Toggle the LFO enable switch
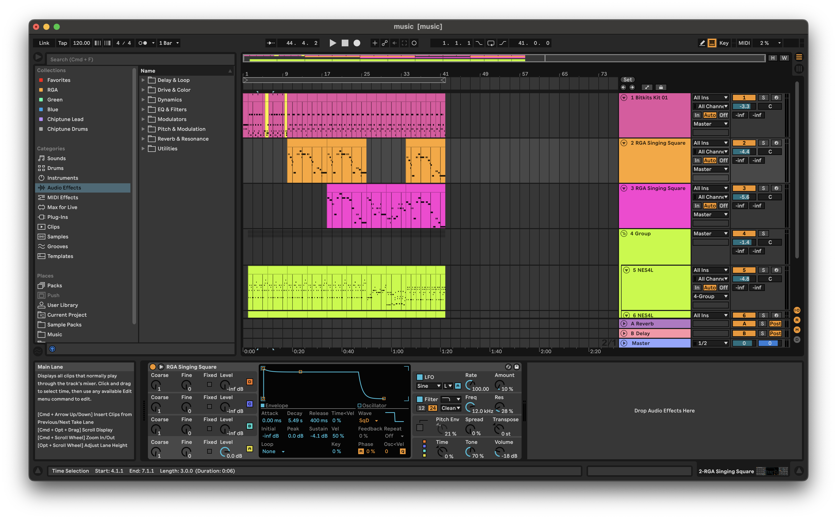 [x=420, y=377]
